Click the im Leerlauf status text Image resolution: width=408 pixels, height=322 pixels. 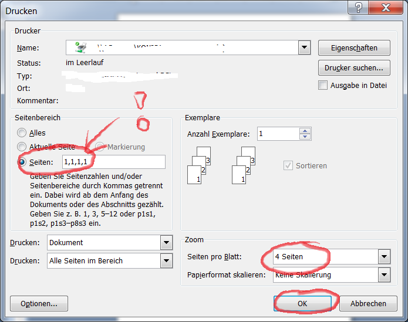coord(85,62)
